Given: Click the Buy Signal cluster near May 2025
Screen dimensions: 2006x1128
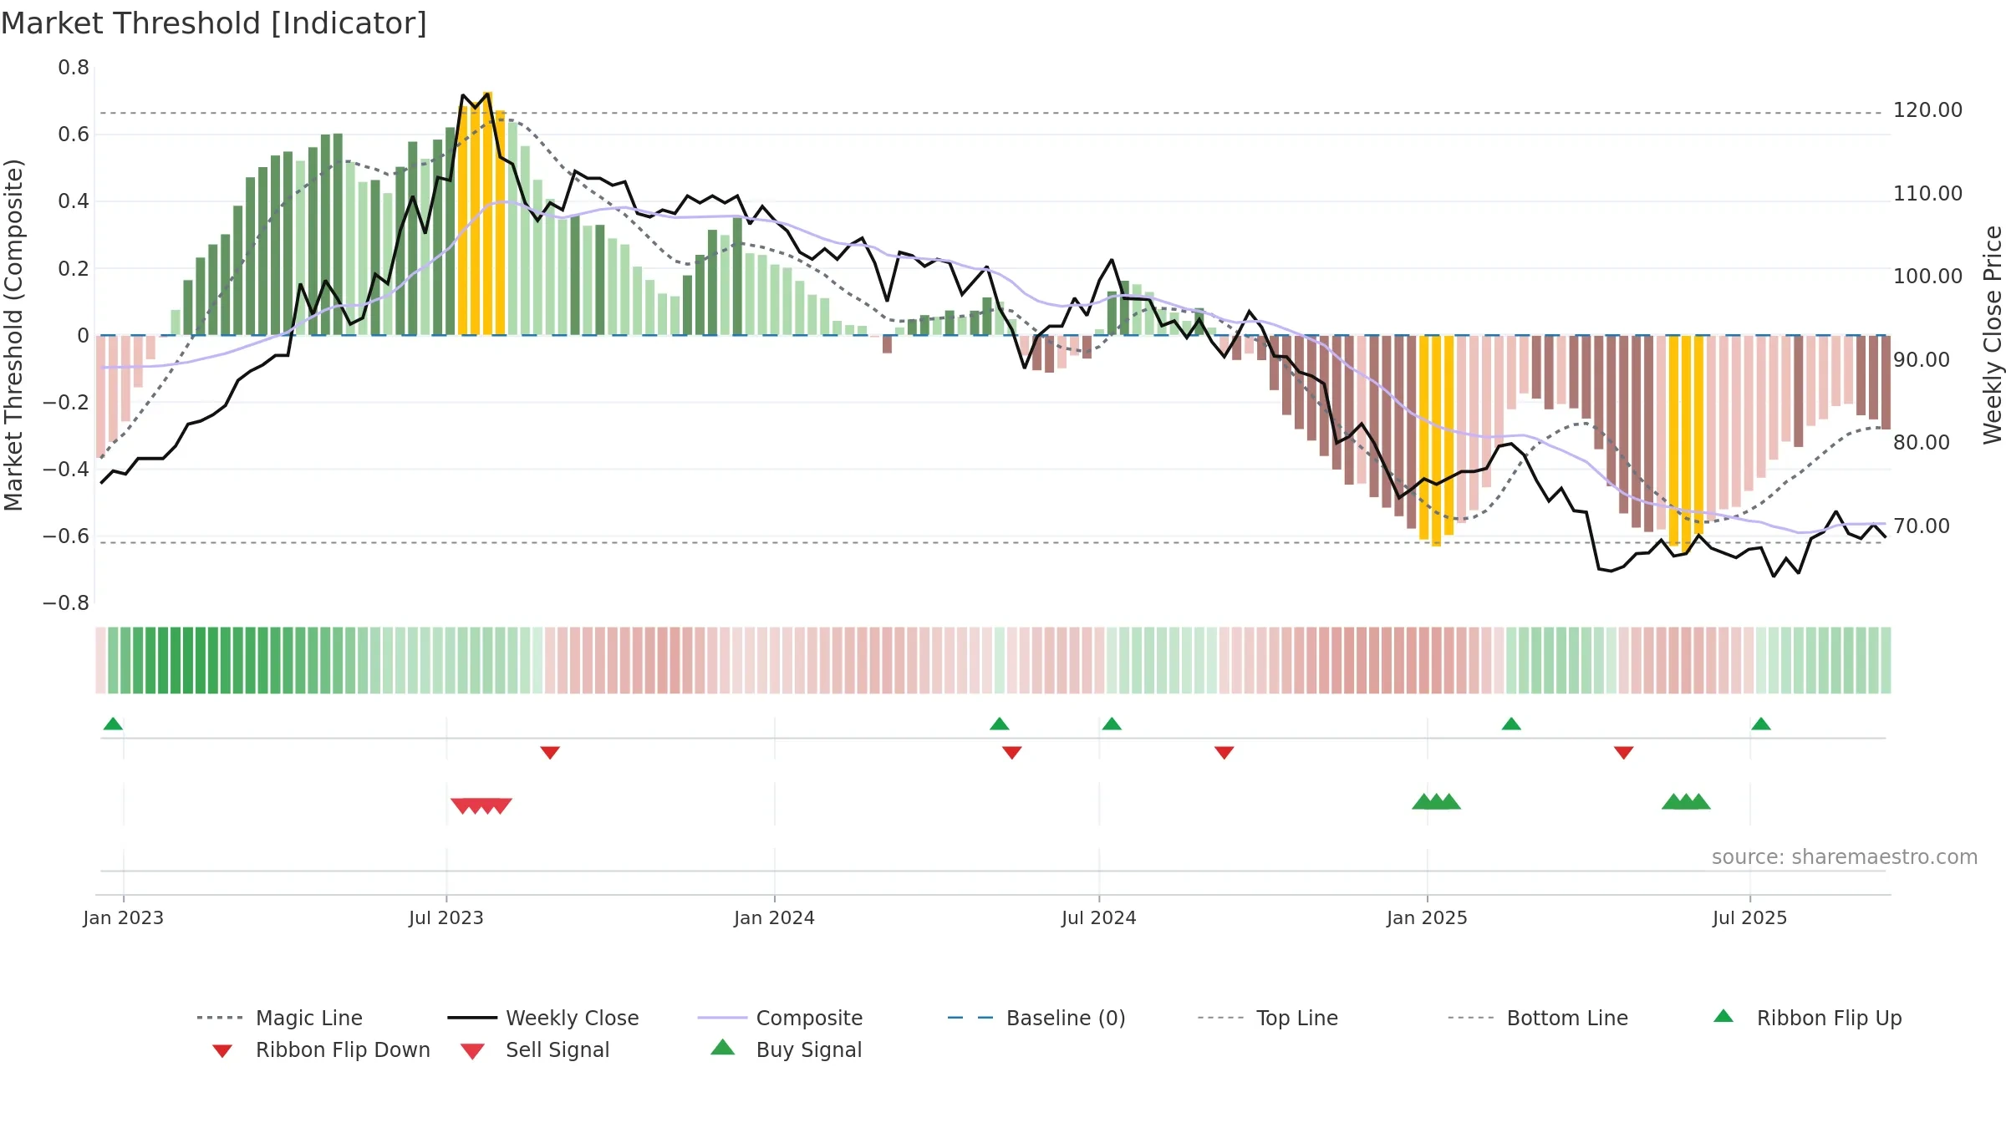Looking at the screenshot, I should click(1687, 801).
